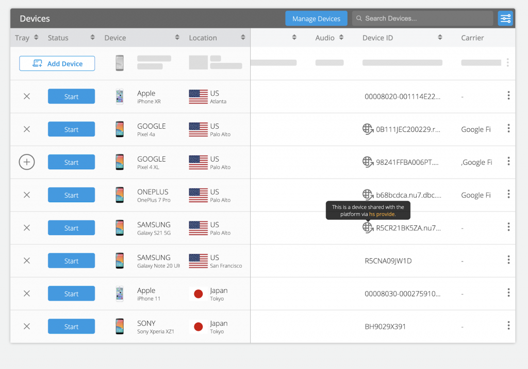Click the US flag in Atlanta row

coord(199,97)
